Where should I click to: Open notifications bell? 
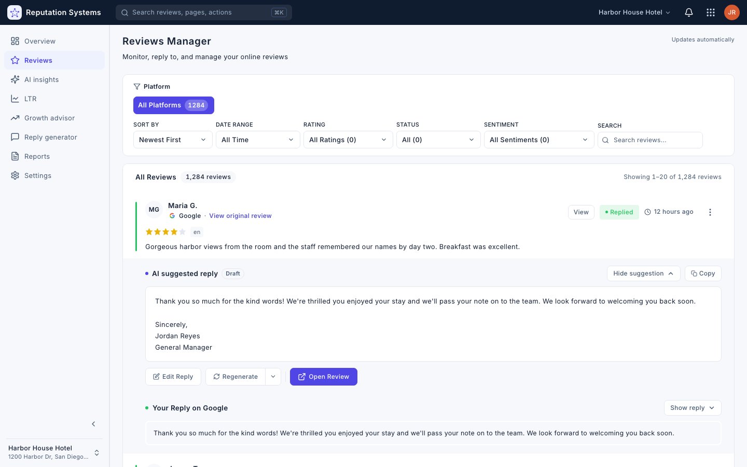coord(689,12)
